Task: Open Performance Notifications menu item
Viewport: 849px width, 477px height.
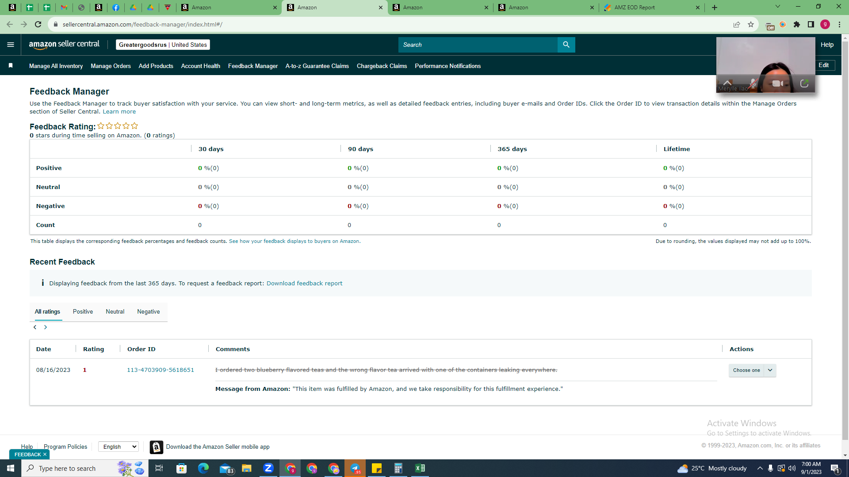Action: tap(447, 66)
